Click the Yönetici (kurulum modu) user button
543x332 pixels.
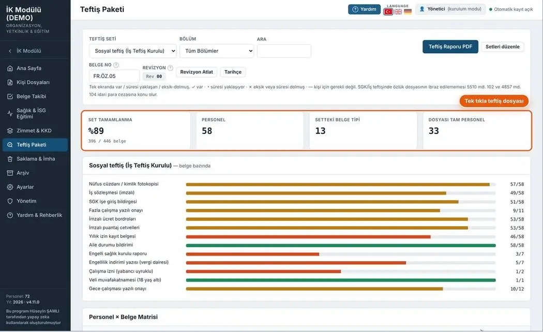coord(450,9)
